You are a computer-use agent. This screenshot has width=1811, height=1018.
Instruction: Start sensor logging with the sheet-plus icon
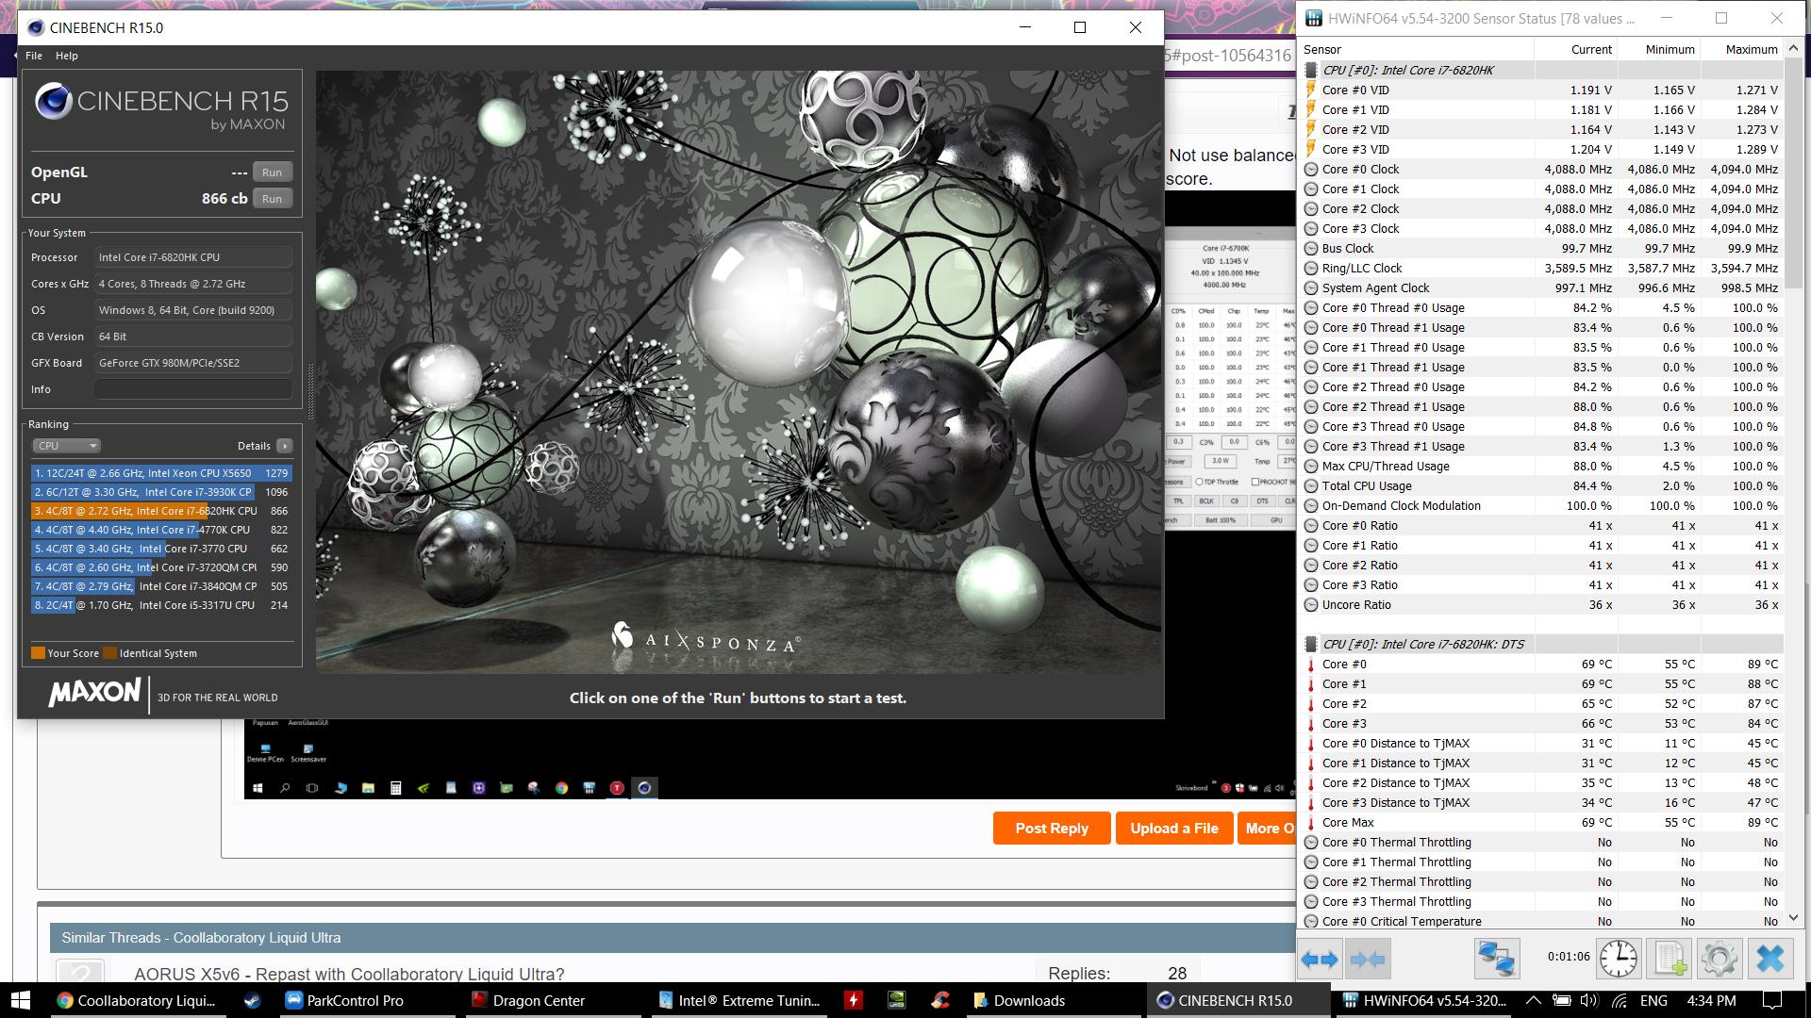[x=1669, y=960]
